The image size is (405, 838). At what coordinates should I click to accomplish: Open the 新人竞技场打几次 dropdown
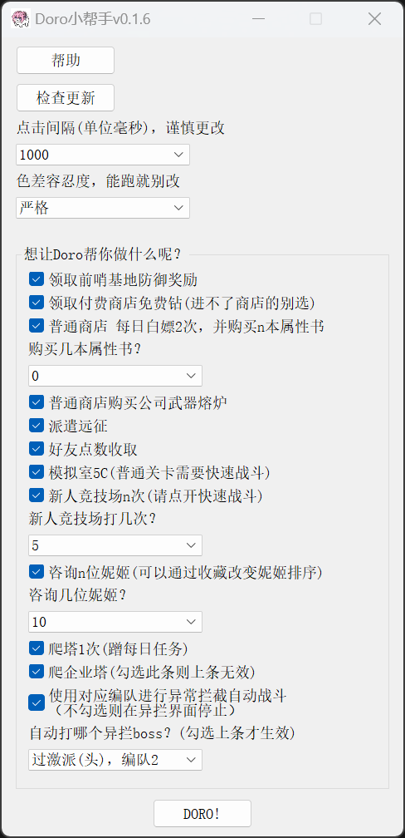click(x=115, y=545)
